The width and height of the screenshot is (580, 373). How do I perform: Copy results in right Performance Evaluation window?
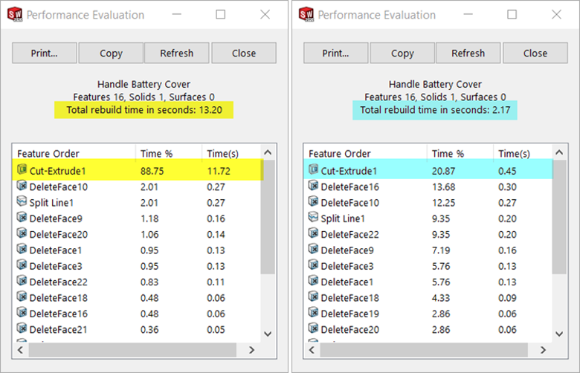click(402, 53)
